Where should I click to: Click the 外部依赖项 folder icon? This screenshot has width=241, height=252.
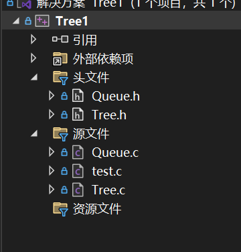[60, 59]
